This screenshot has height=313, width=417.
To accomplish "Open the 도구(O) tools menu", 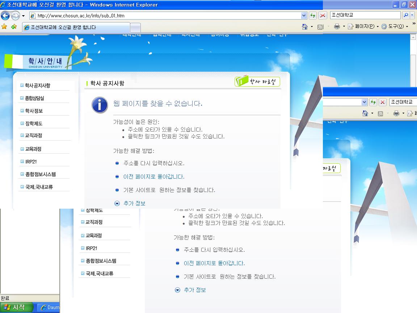I will [x=395, y=26].
